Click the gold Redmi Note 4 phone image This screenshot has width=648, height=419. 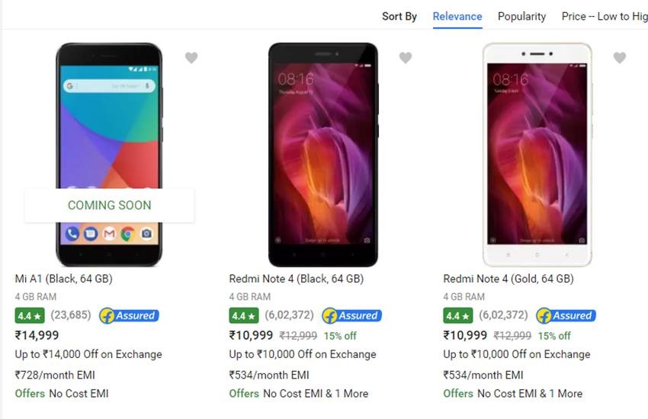pos(537,154)
